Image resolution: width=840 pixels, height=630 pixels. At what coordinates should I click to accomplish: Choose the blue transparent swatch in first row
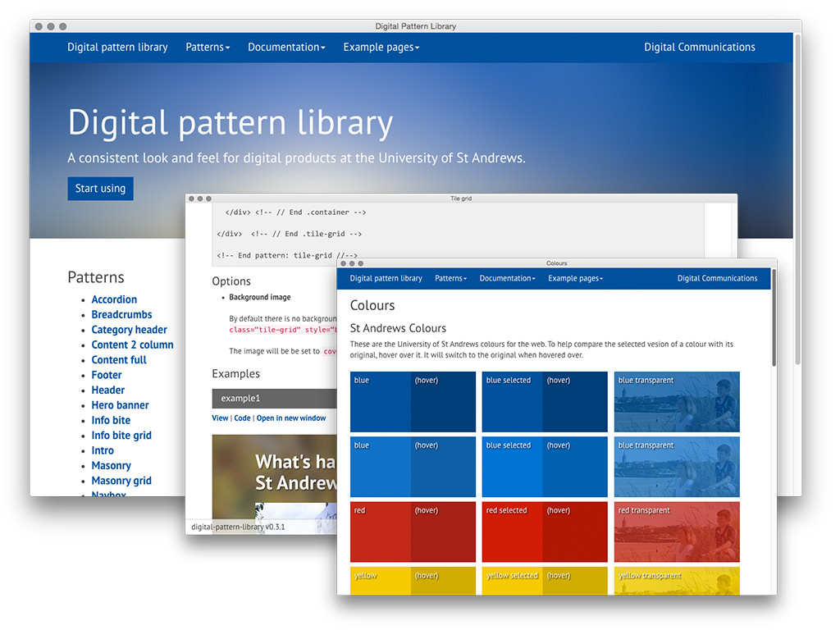pos(677,402)
